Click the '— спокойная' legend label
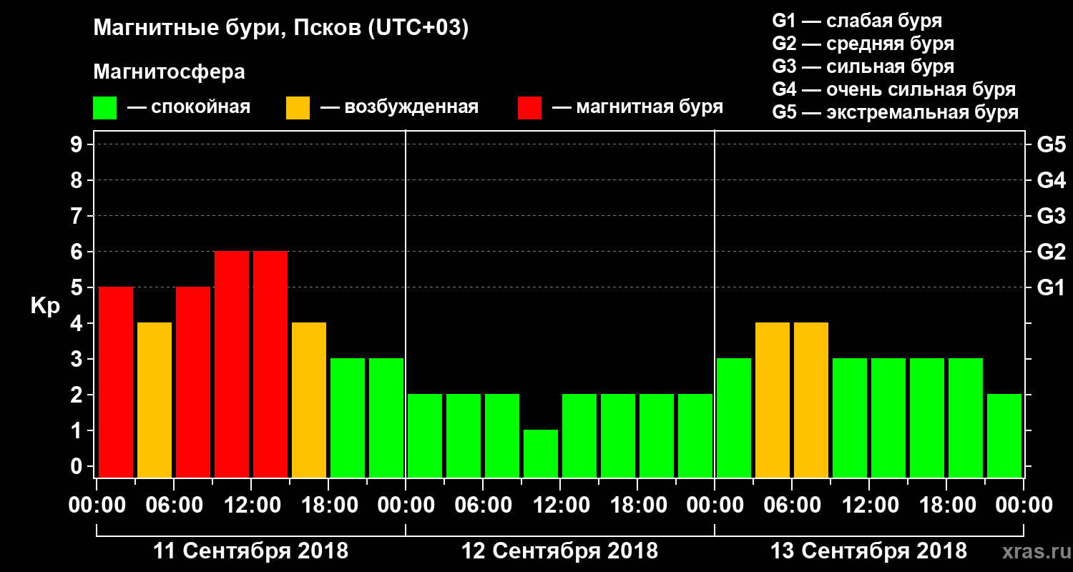 [x=189, y=107]
